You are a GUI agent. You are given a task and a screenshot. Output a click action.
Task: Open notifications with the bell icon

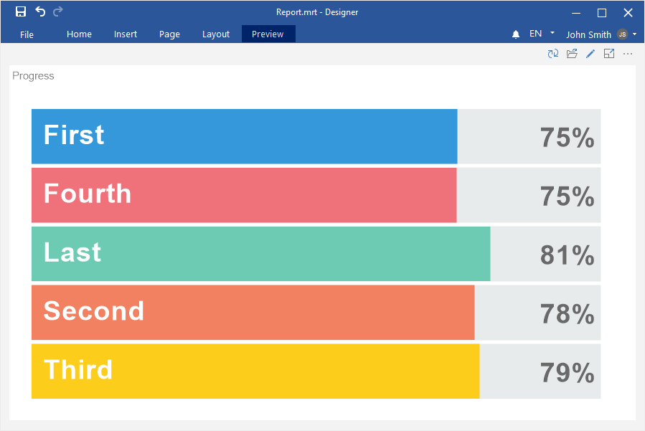tap(516, 34)
